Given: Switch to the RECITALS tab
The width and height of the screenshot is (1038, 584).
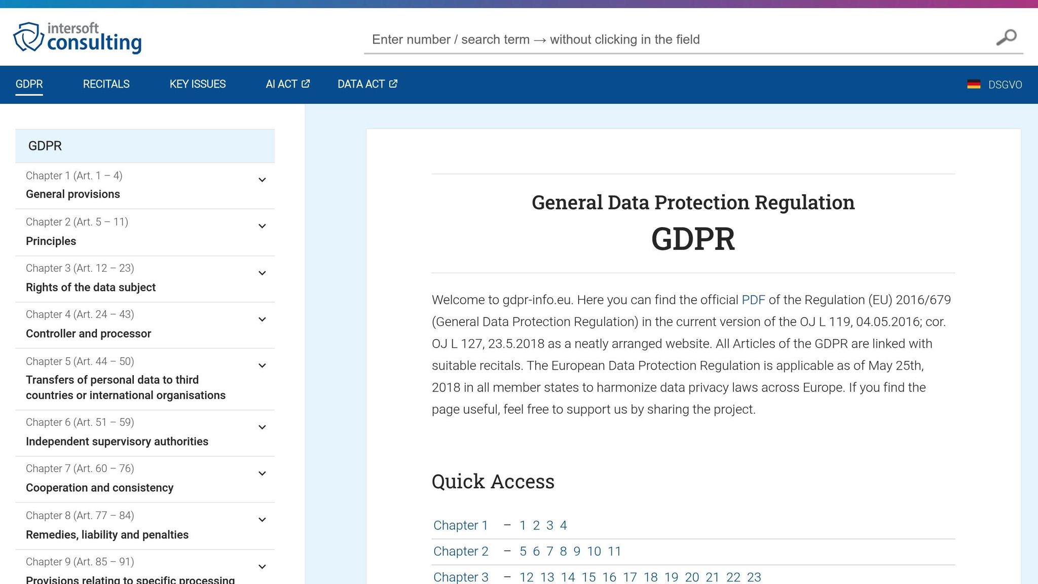Looking at the screenshot, I should (x=106, y=84).
